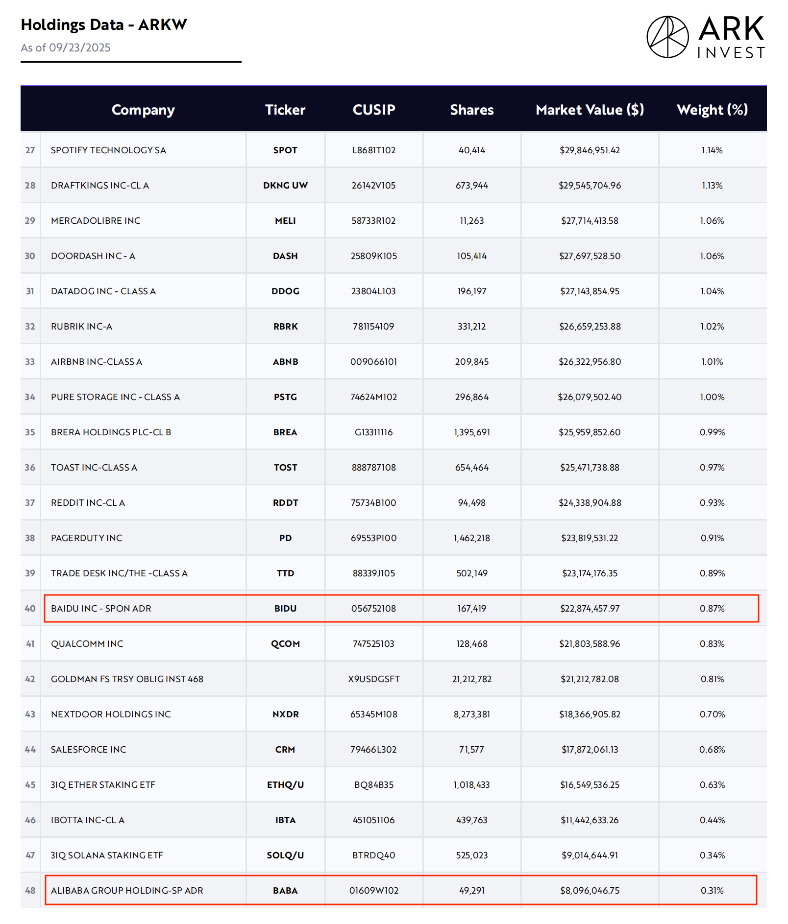This screenshot has width=788, height=924.
Task: Select 'MERCADOLIBRE INC' company name
Action: 96,221
